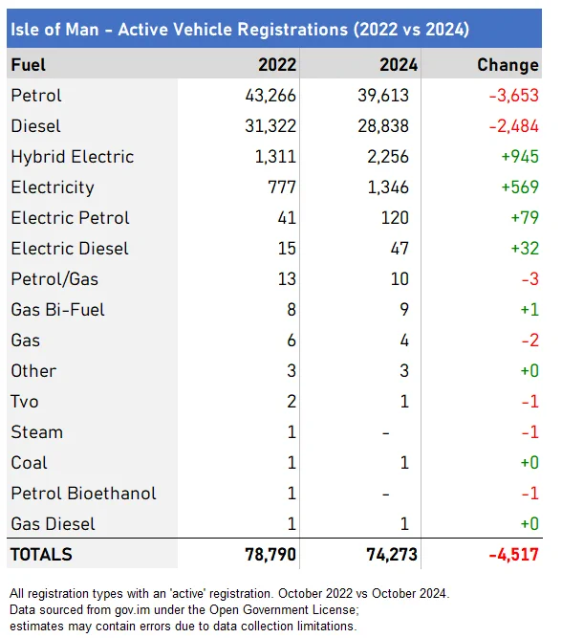
Task: Click the 'Gas Diesel' row label
Action: tap(53, 524)
